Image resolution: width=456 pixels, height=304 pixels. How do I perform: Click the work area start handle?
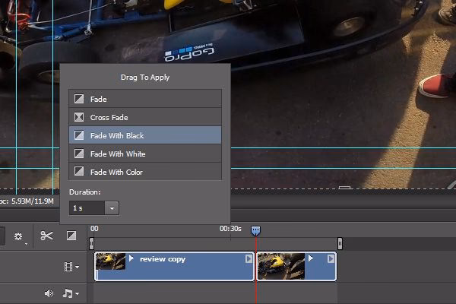(92, 243)
